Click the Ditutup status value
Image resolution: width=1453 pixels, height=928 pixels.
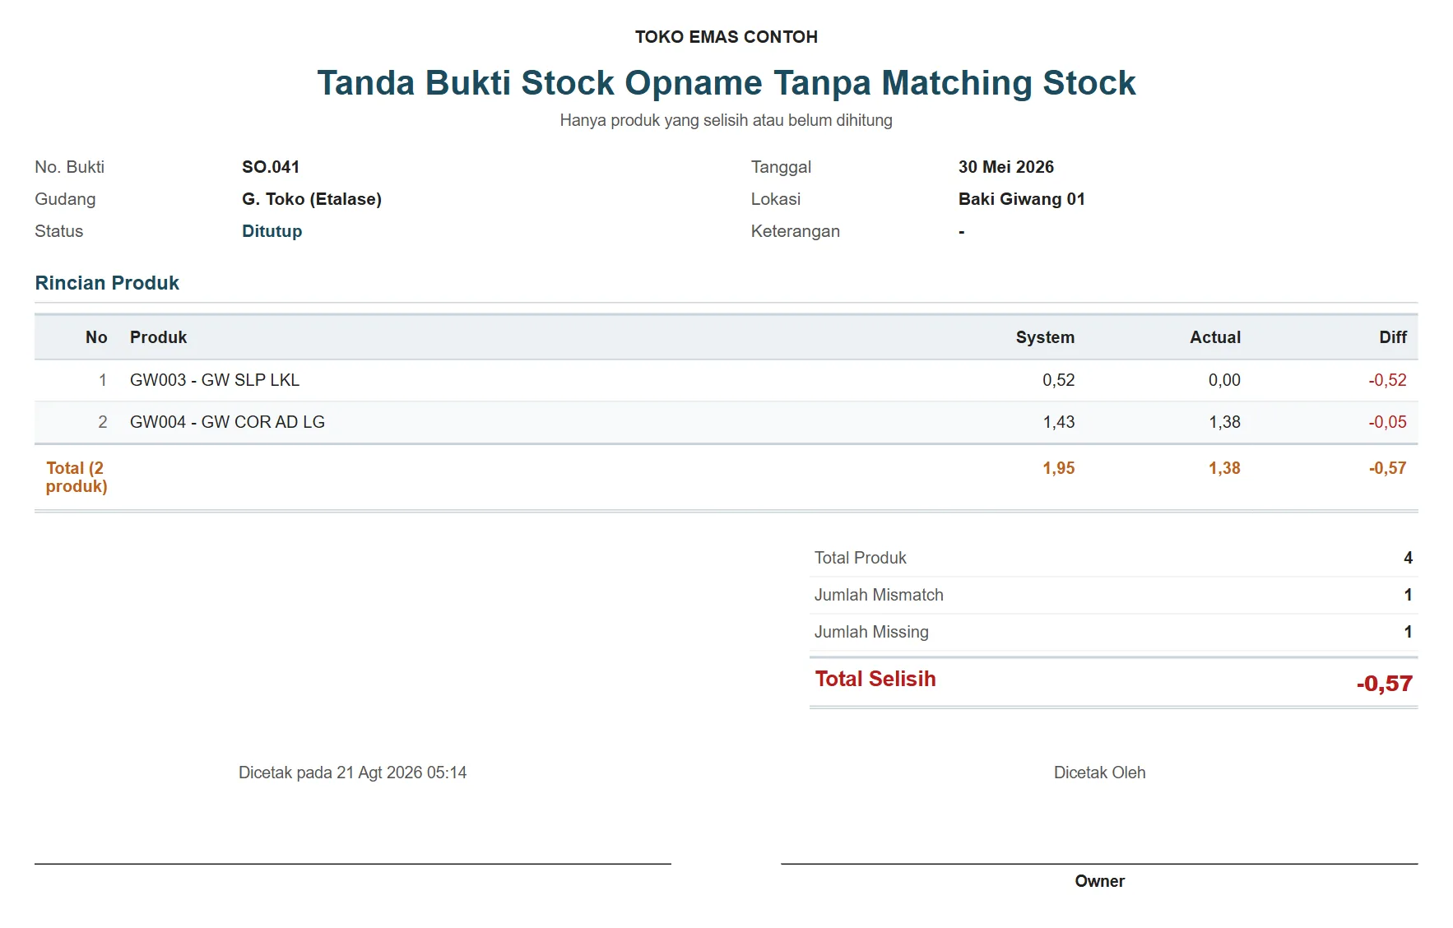click(x=272, y=231)
